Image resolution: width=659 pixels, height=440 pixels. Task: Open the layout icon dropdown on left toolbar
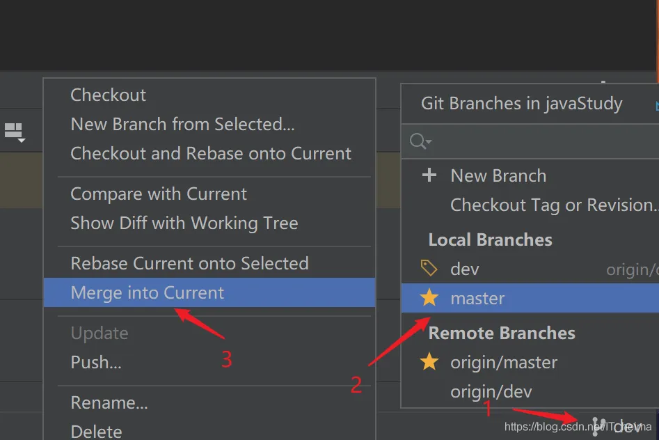(15, 132)
